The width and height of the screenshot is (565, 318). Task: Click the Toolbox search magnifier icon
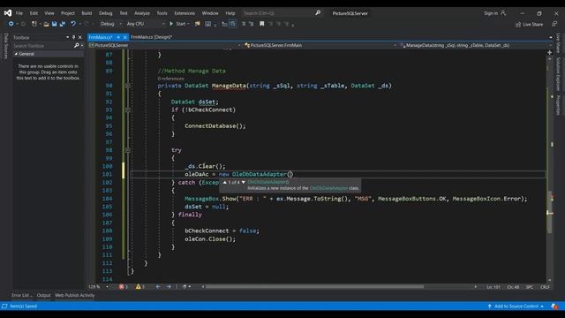pyautogui.click(x=77, y=46)
